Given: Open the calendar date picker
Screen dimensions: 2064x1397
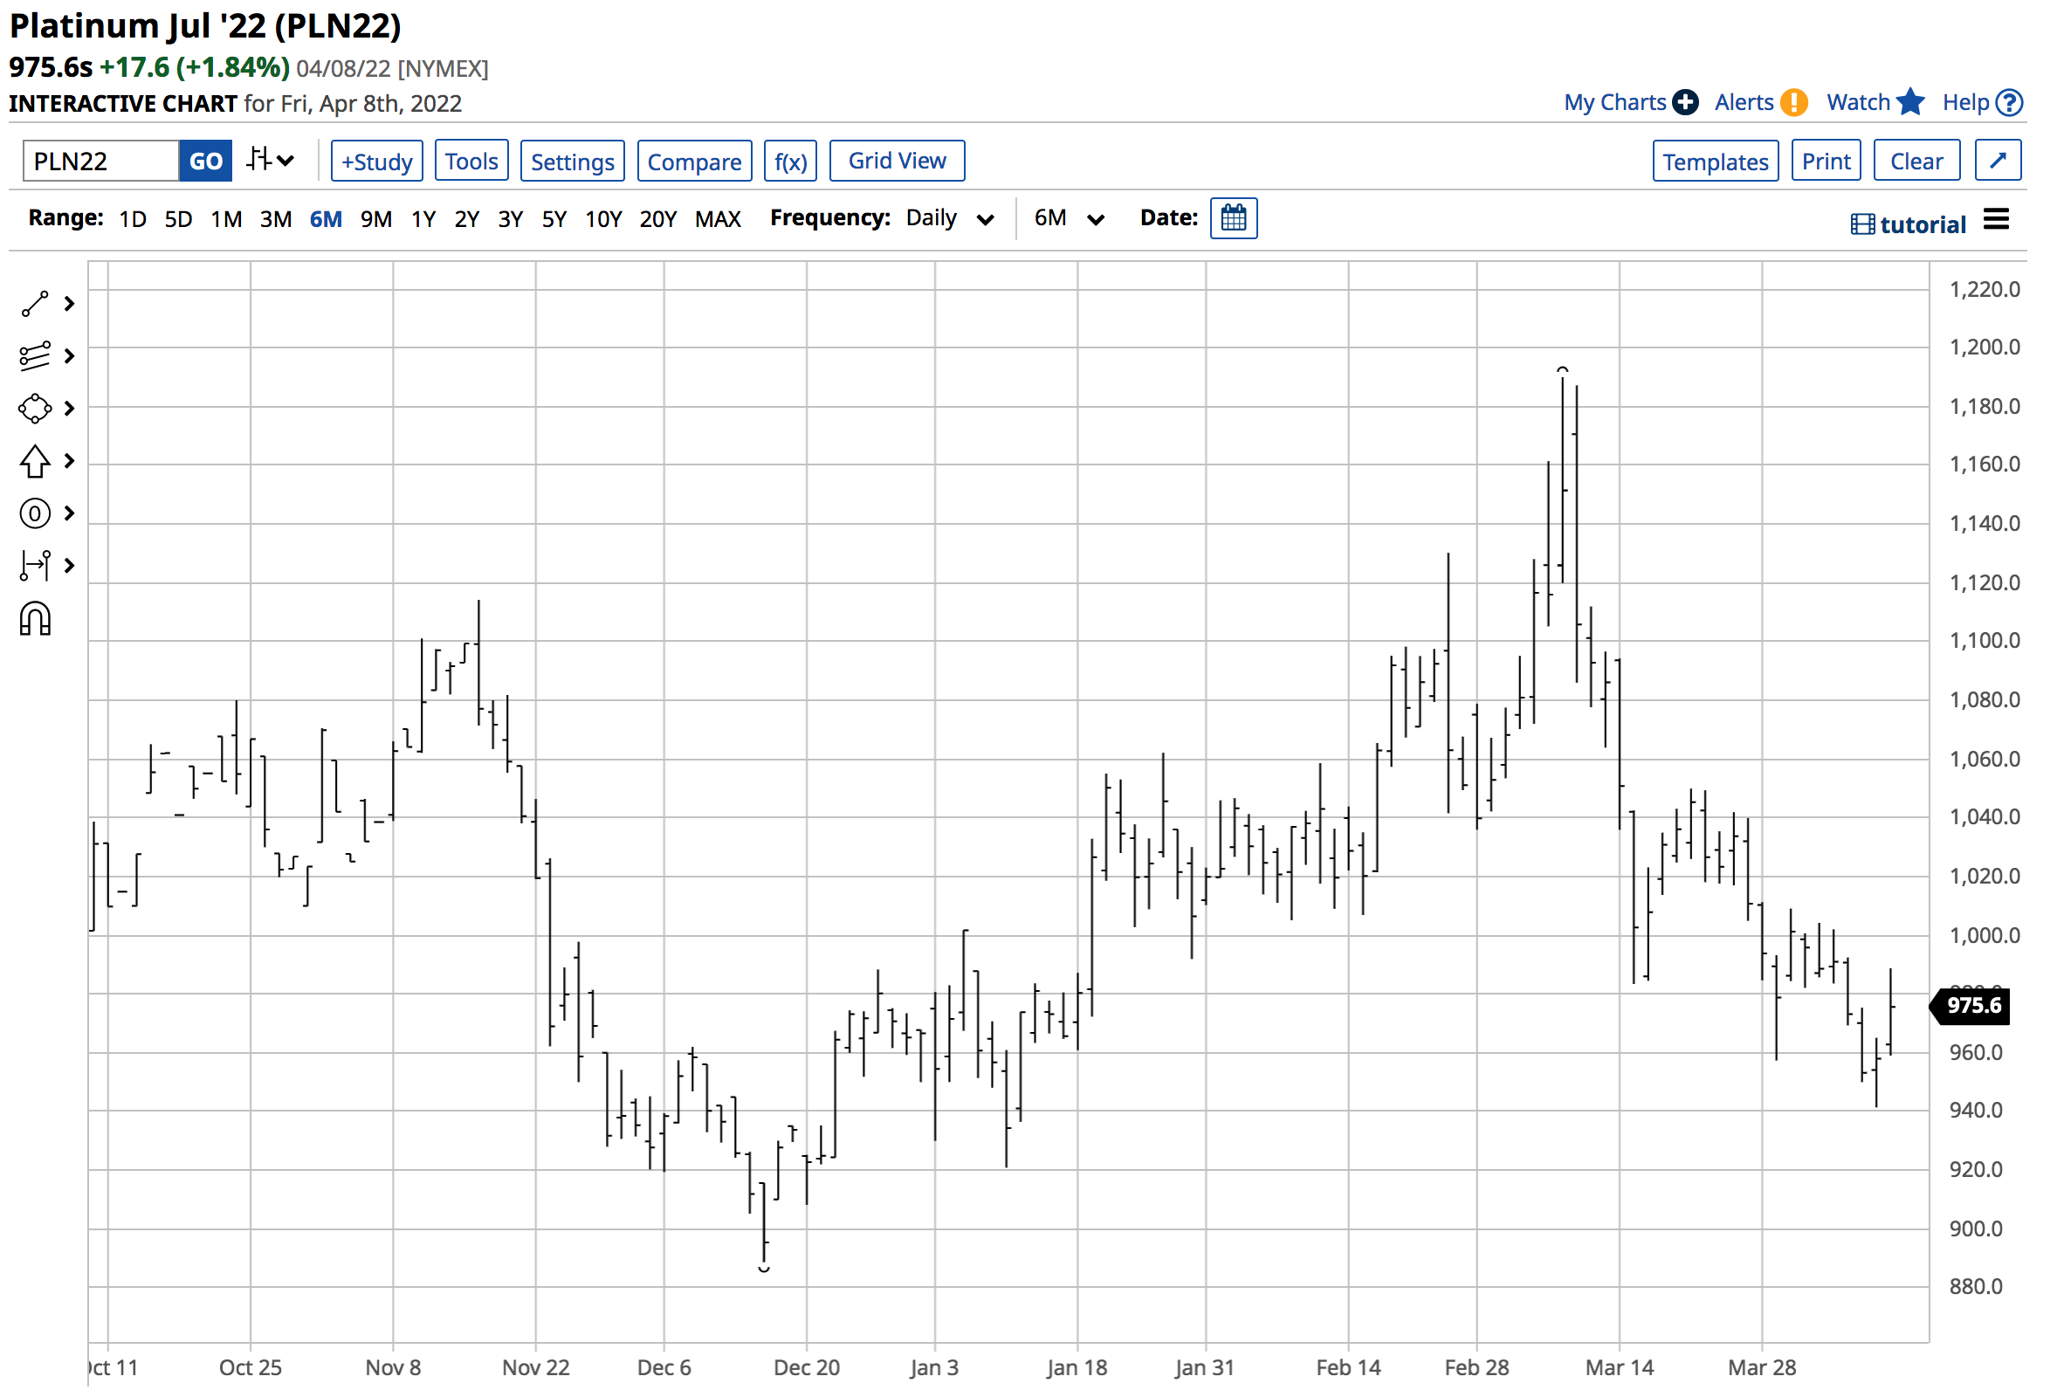Looking at the screenshot, I should 1235,218.
